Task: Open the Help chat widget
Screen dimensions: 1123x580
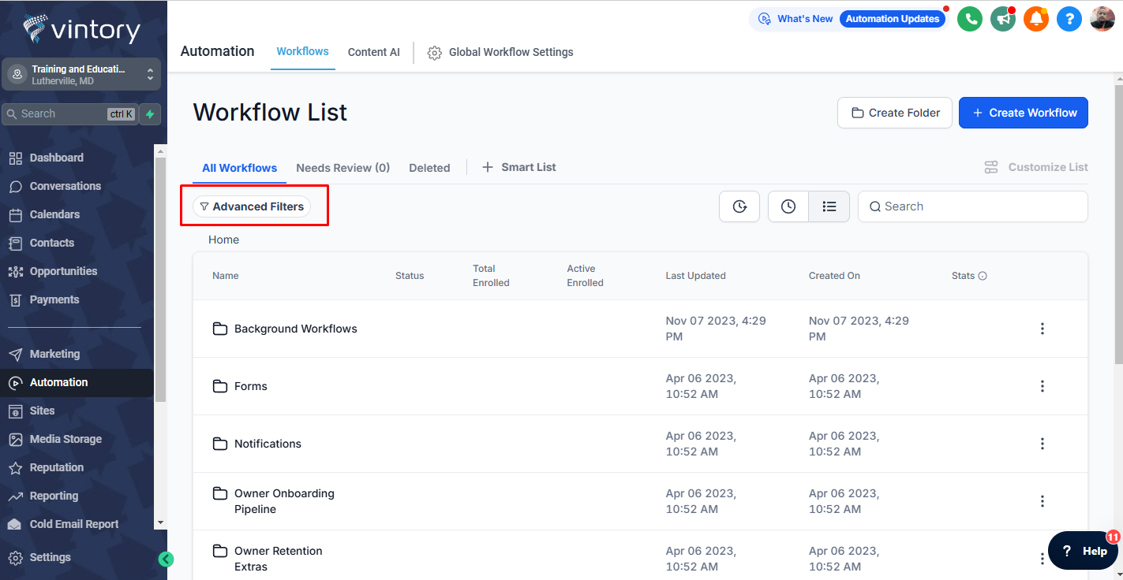Action: 1083,551
